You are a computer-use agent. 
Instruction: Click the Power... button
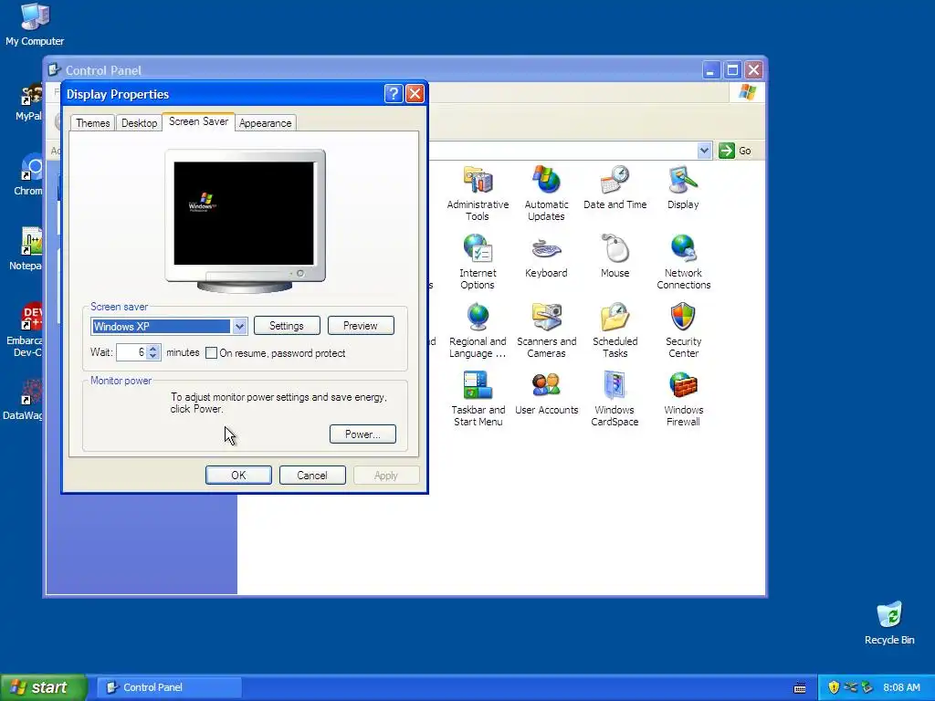tap(362, 434)
